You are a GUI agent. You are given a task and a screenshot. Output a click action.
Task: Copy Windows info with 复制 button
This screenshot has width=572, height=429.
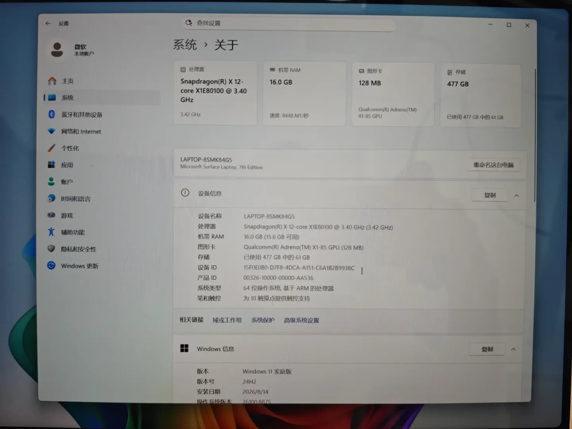pos(487,349)
